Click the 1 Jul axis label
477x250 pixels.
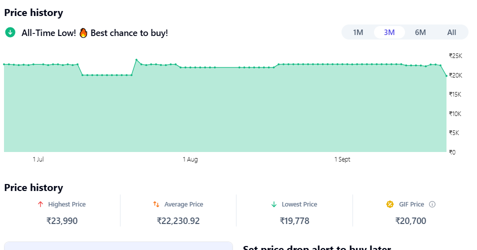[38, 159]
